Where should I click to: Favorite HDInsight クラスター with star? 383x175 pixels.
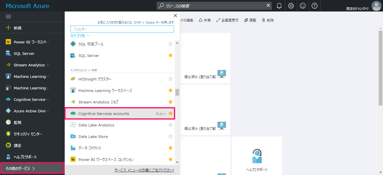coord(171,79)
